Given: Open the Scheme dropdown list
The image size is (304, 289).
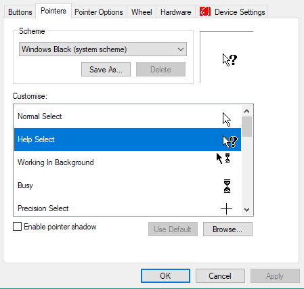Looking at the screenshot, I should pos(103,49).
